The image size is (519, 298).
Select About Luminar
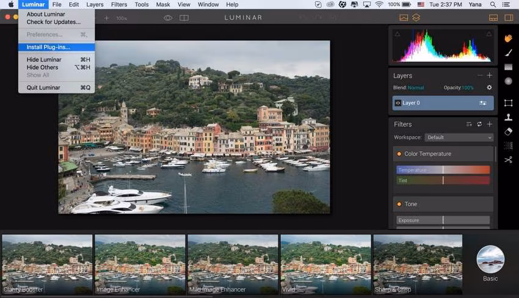[57, 14]
